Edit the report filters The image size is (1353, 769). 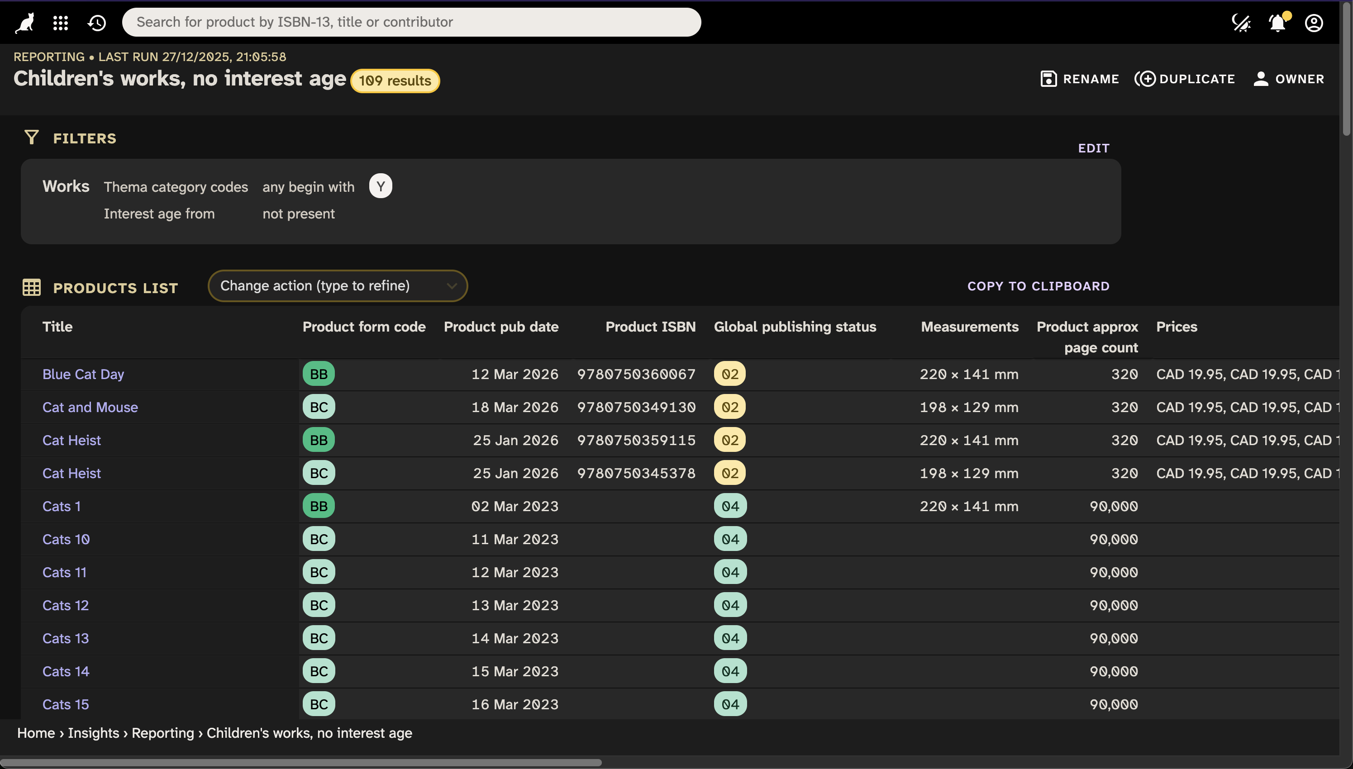1093,148
